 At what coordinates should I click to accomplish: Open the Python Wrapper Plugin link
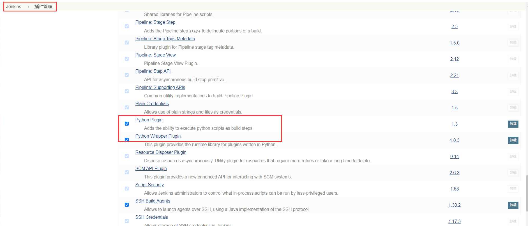[x=158, y=136]
